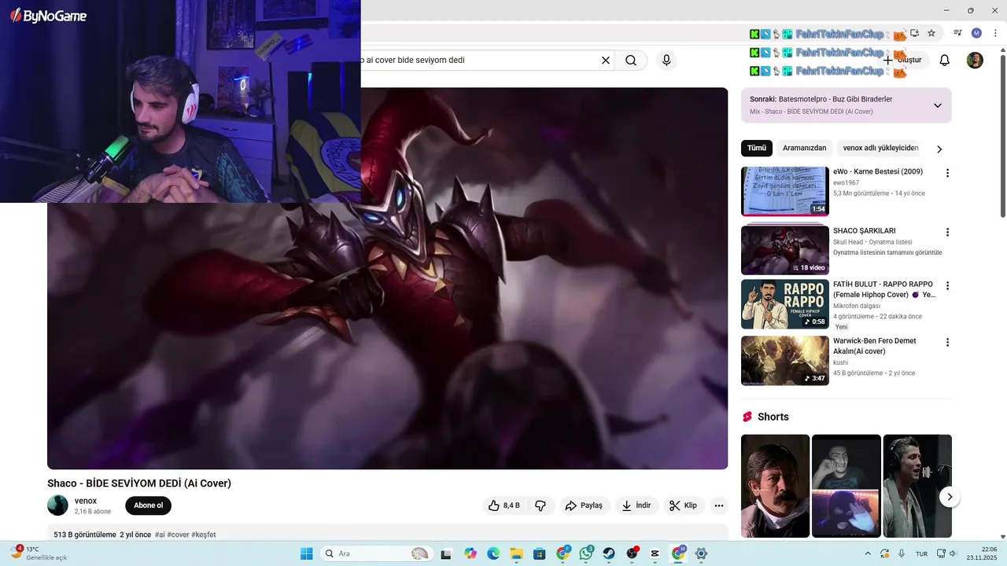Click the TUR language indicator

pyautogui.click(x=920, y=554)
